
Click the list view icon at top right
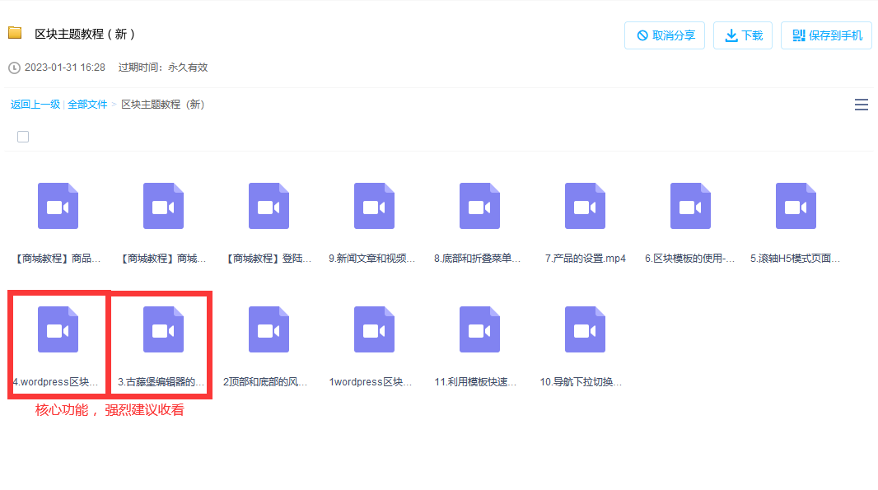(862, 105)
